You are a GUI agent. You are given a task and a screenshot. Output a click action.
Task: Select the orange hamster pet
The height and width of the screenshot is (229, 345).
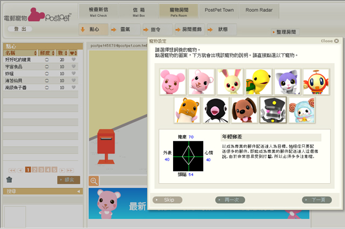click(187, 110)
